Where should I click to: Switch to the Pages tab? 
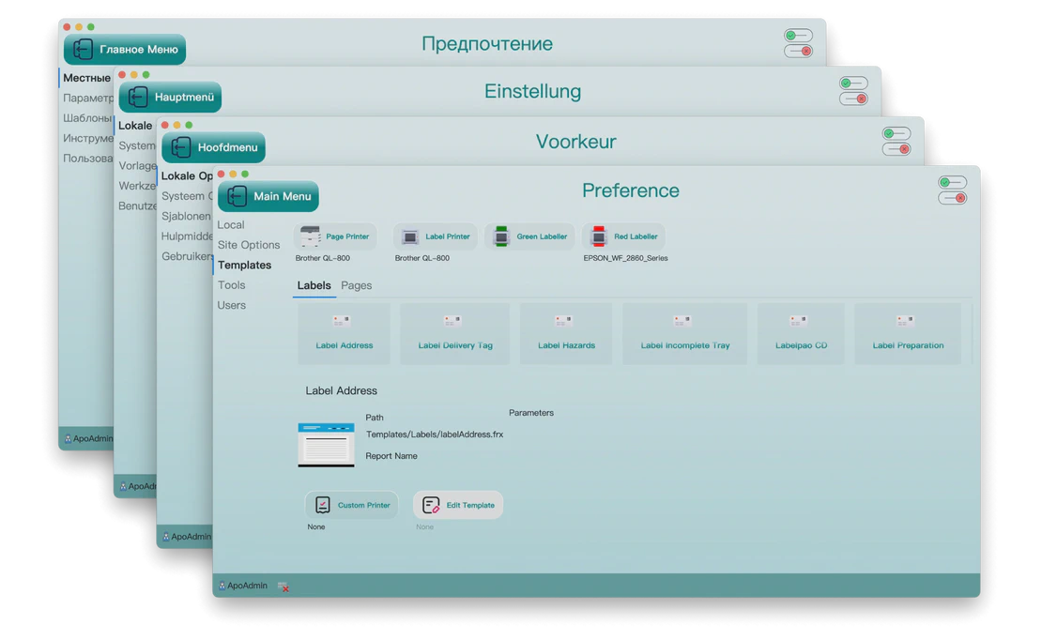pyautogui.click(x=356, y=285)
